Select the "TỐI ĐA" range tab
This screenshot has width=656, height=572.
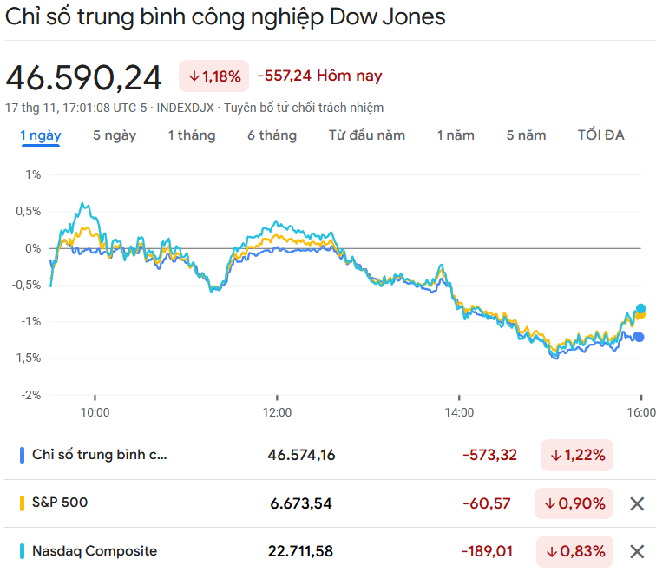click(x=601, y=135)
